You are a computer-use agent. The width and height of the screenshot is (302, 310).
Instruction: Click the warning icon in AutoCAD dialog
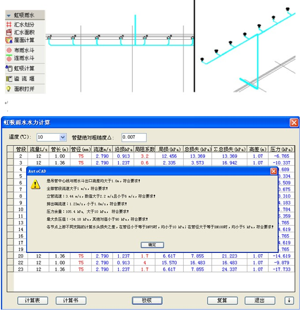36,184
